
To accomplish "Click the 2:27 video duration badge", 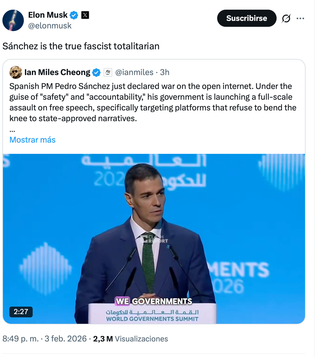I will (21, 312).
